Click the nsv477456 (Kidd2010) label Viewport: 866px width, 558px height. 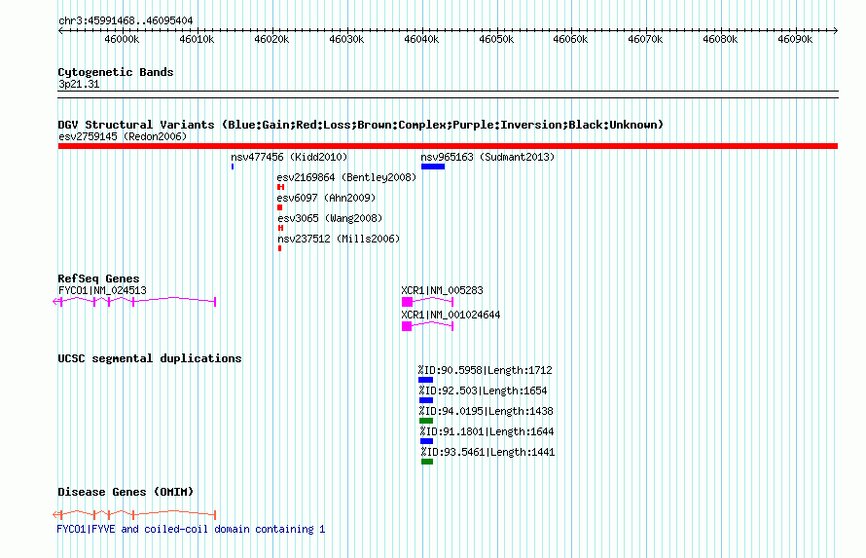(289, 157)
